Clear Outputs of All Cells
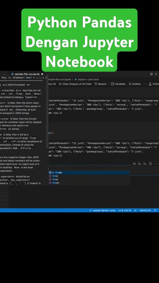The image size is (159, 283). click(75, 84)
